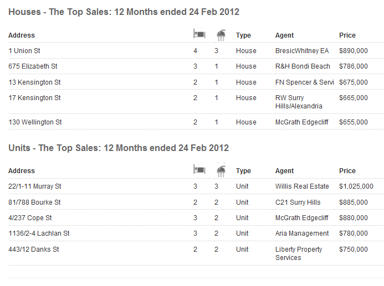Click the bed icon in Units table
Image resolution: width=384 pixels, height=286 pixels.
coord(199,169)
